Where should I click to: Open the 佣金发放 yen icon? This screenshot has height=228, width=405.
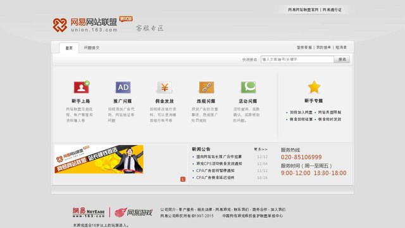165,87
